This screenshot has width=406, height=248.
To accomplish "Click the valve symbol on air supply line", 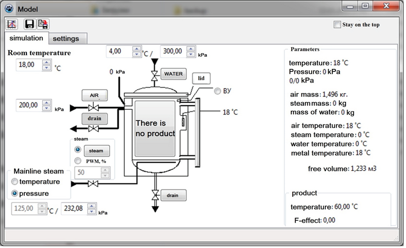I will pyautogui.click(x=92, y=108).
